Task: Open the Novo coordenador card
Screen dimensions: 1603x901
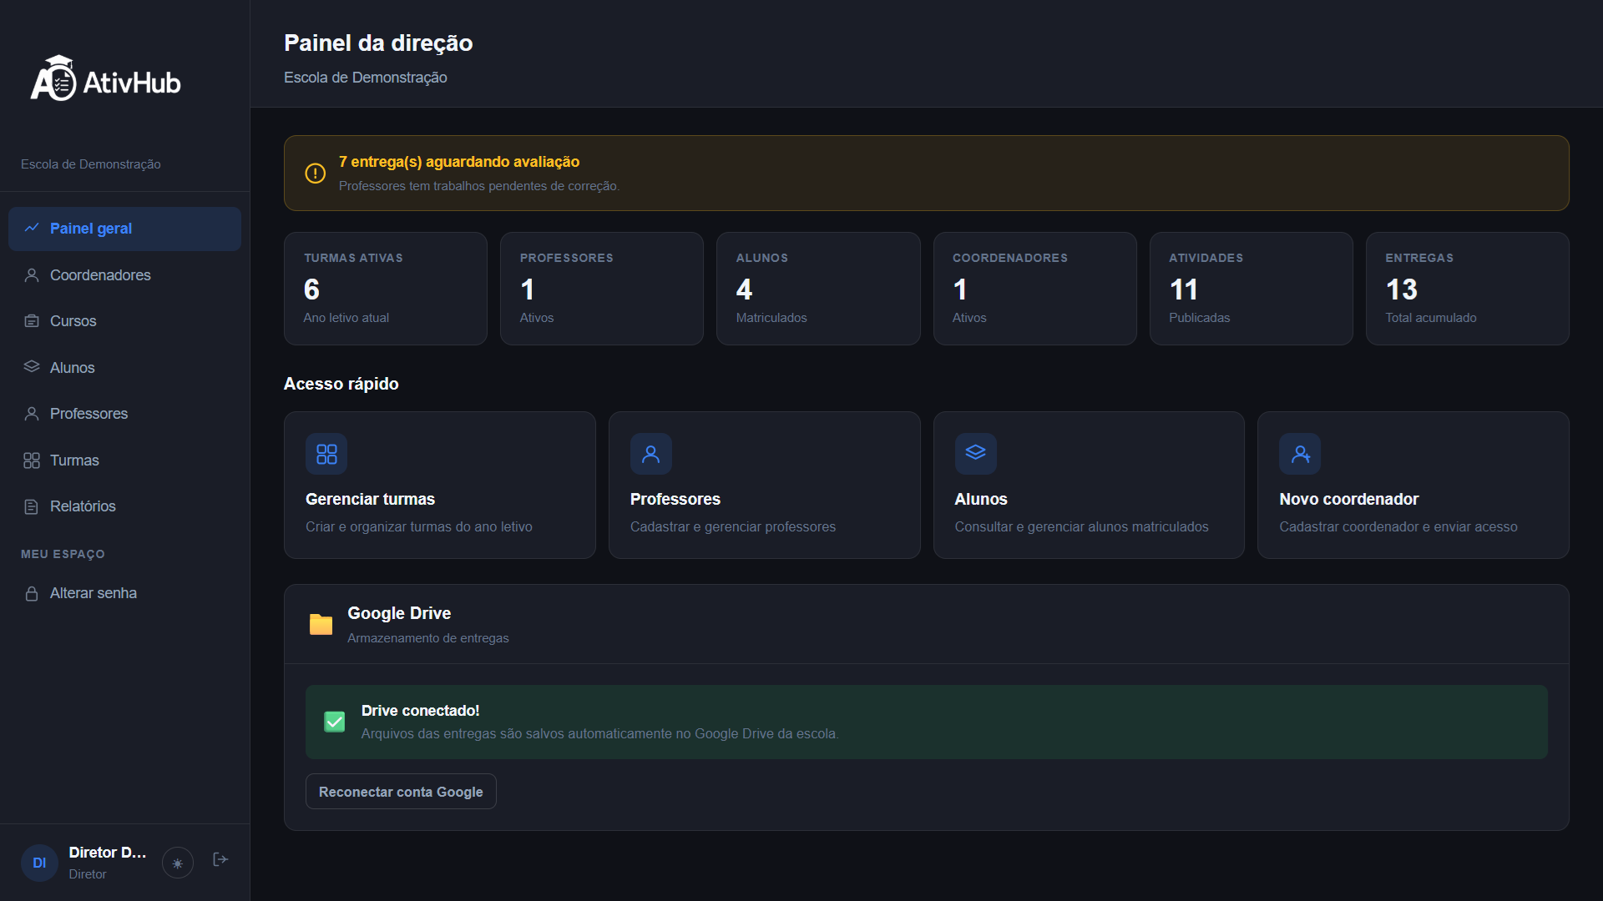Action: [1413, 485]
